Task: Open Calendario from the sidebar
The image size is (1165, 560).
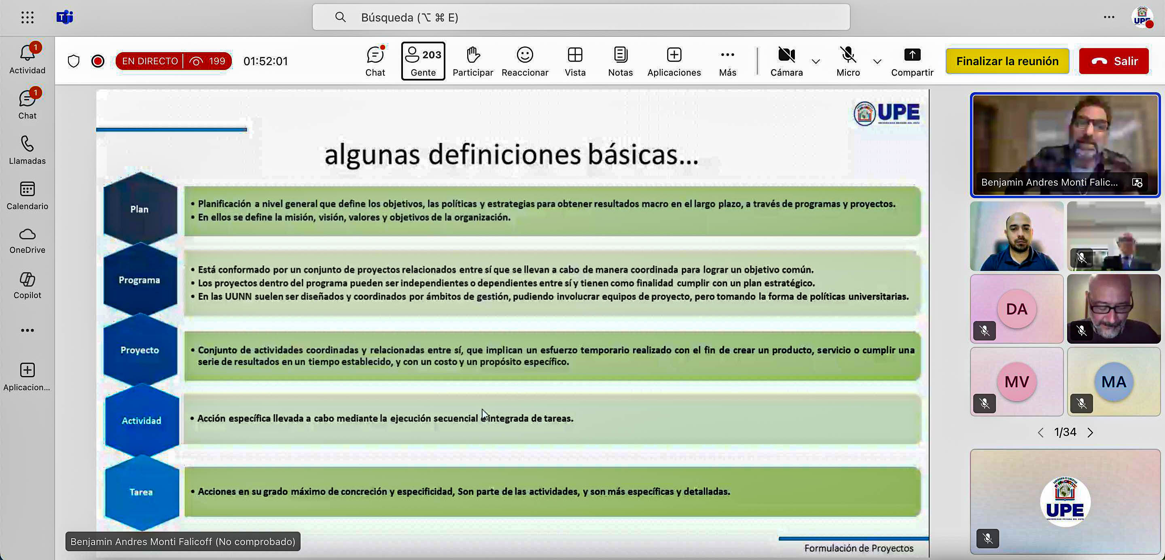Action: pyautogui.click(x=27, y=195)
